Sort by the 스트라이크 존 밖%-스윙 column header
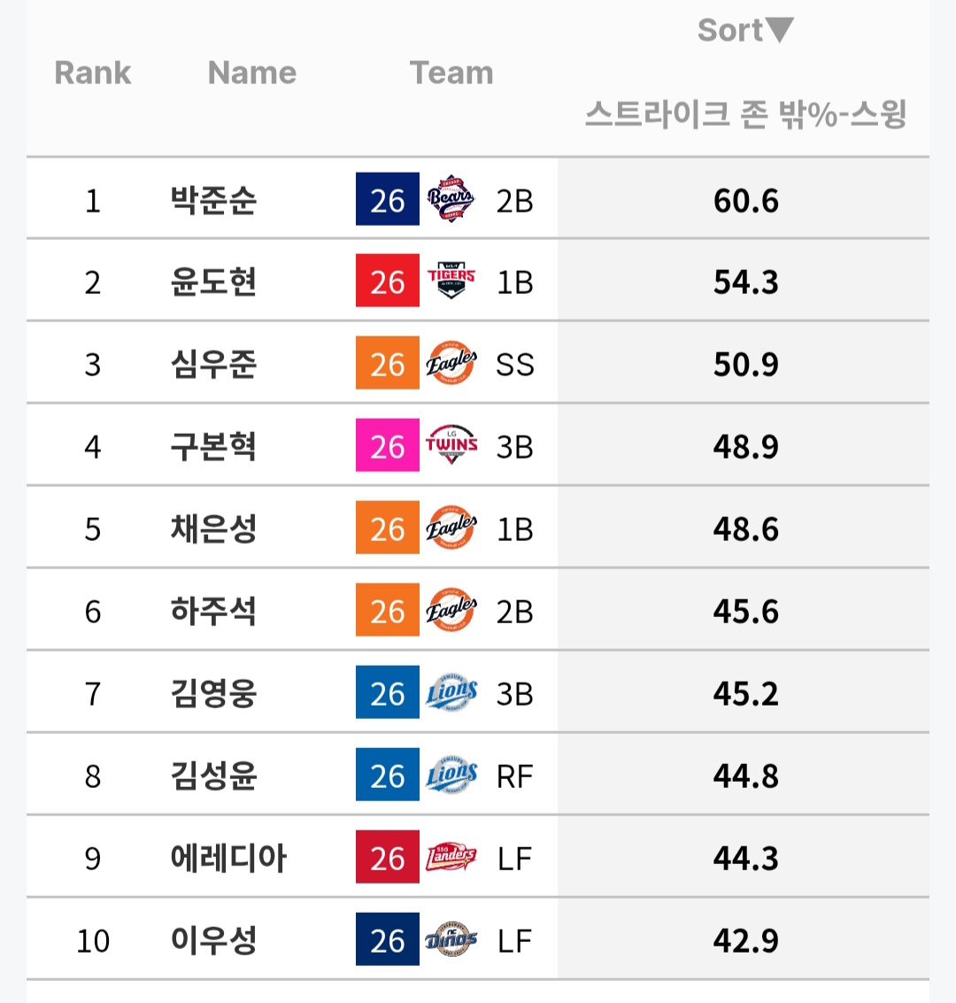The width and height of the screenshot is (956, 1003). click(745, 113)
